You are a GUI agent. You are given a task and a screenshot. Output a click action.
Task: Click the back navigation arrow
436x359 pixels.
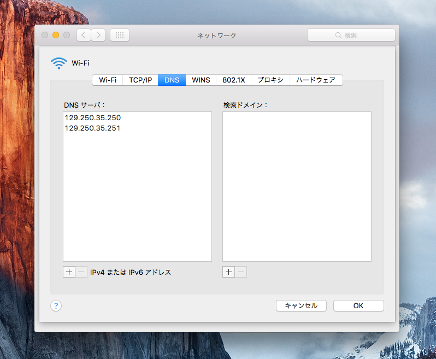(84, 35)
